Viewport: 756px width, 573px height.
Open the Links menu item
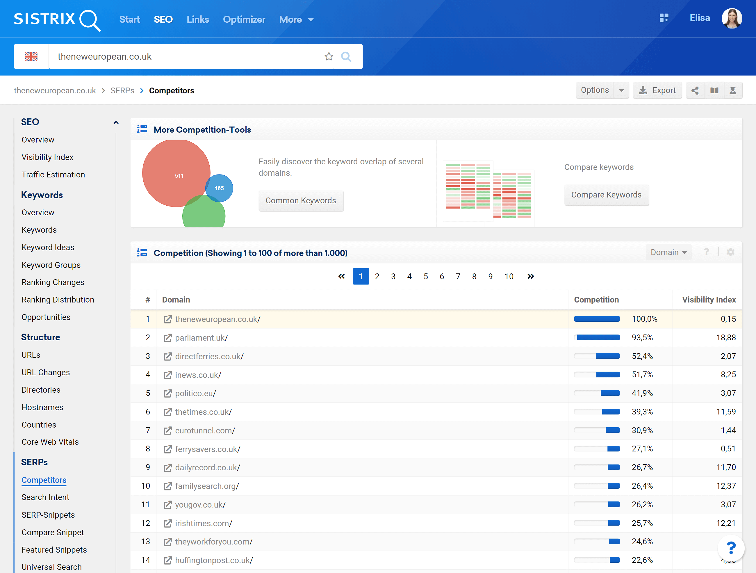point(197,19)
